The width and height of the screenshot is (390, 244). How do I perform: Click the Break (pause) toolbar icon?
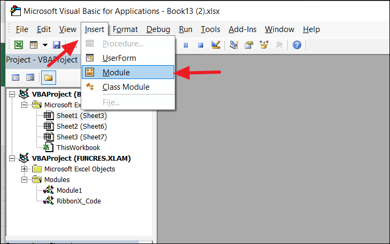pyautogui.click(x=185, y=45)
